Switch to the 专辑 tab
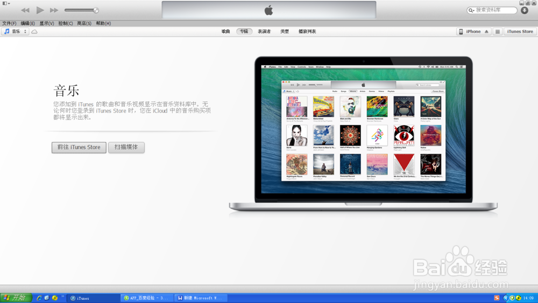This screenshot has height=303, width=538. (x=244, y=31)
